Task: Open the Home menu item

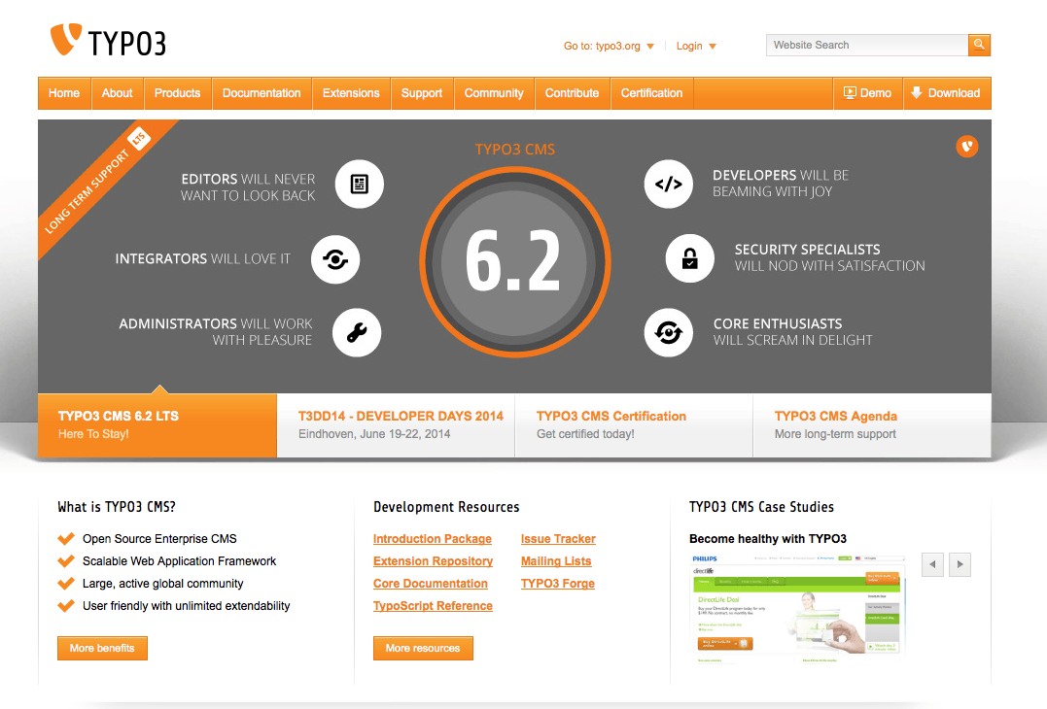Action: 64,93
